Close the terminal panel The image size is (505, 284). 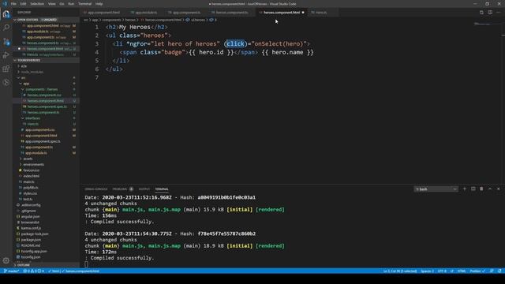coord(499,189)
